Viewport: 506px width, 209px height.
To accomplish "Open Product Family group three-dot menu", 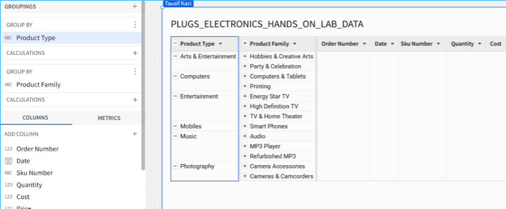I will 135,72.
